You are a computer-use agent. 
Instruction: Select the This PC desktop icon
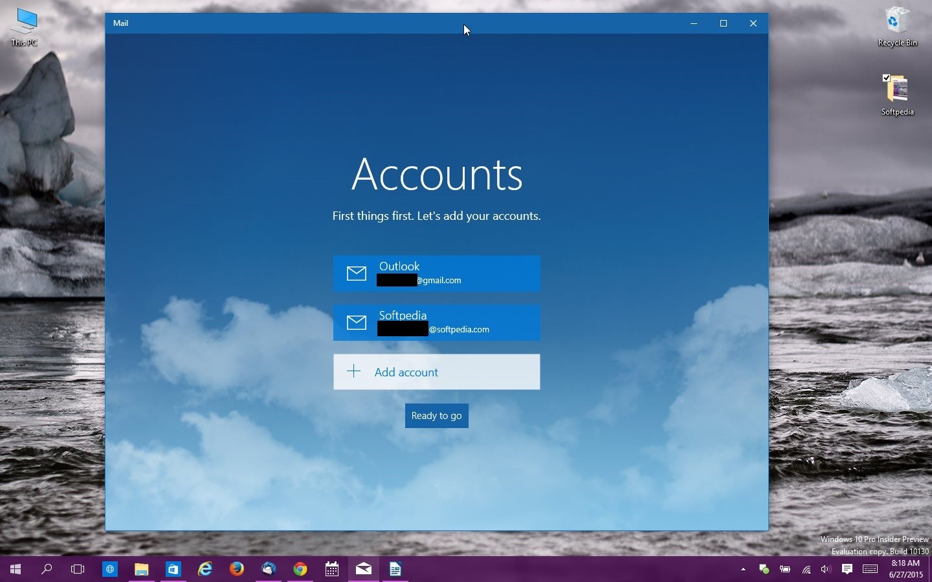[24, 28]
